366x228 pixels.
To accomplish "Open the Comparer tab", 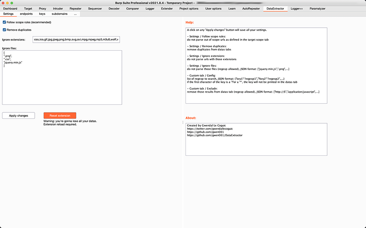I will tap(132, 9).
